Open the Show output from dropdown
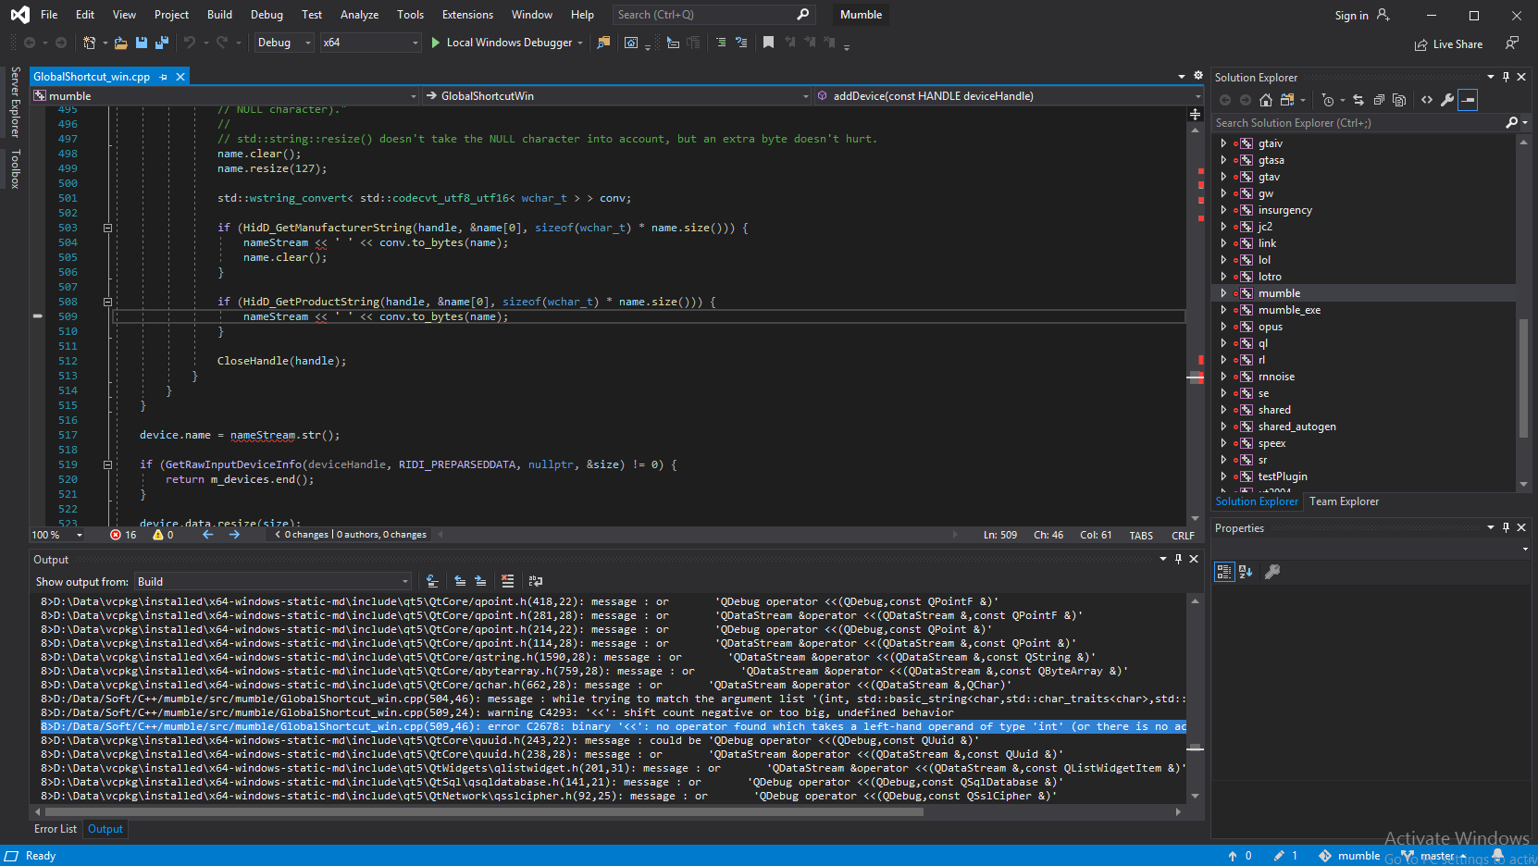Image resolution: width=1538 pixels, height=866 pixels. point(272,582)
